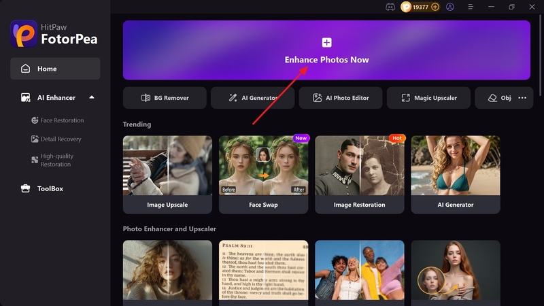Click the ToolBox briefcase icon
The image size is (544, 306).
pos(25,188)
